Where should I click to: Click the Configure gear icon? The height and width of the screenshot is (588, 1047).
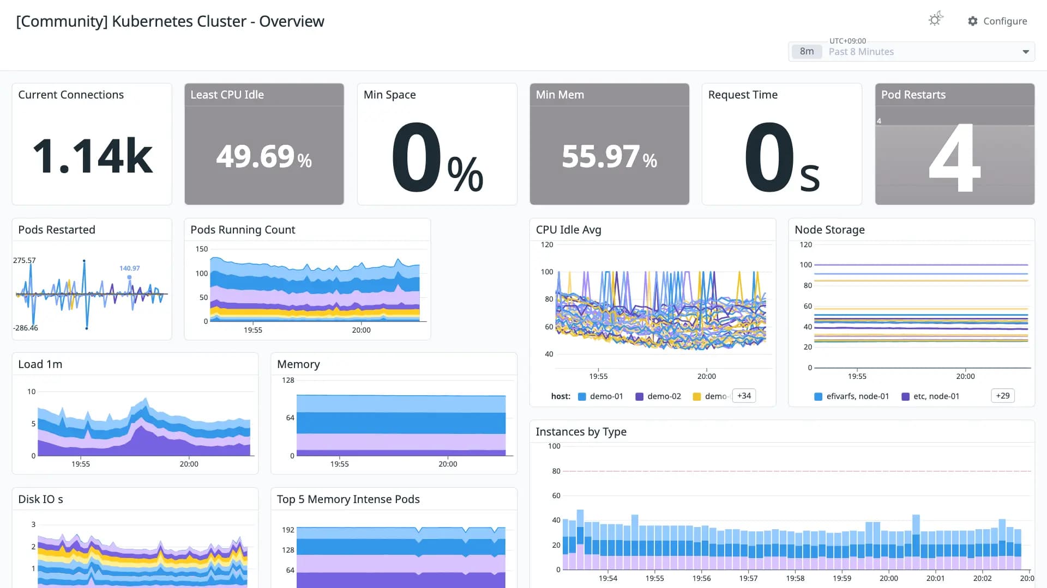973,21
